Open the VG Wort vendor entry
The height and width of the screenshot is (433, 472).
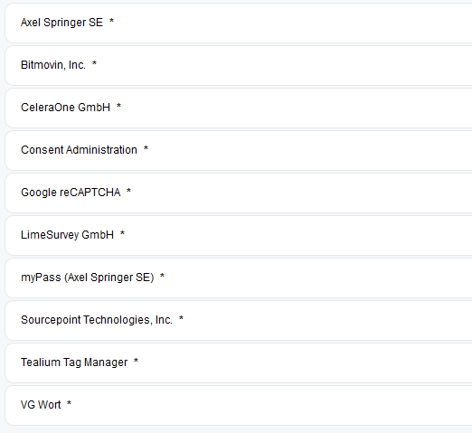point(239,405)
